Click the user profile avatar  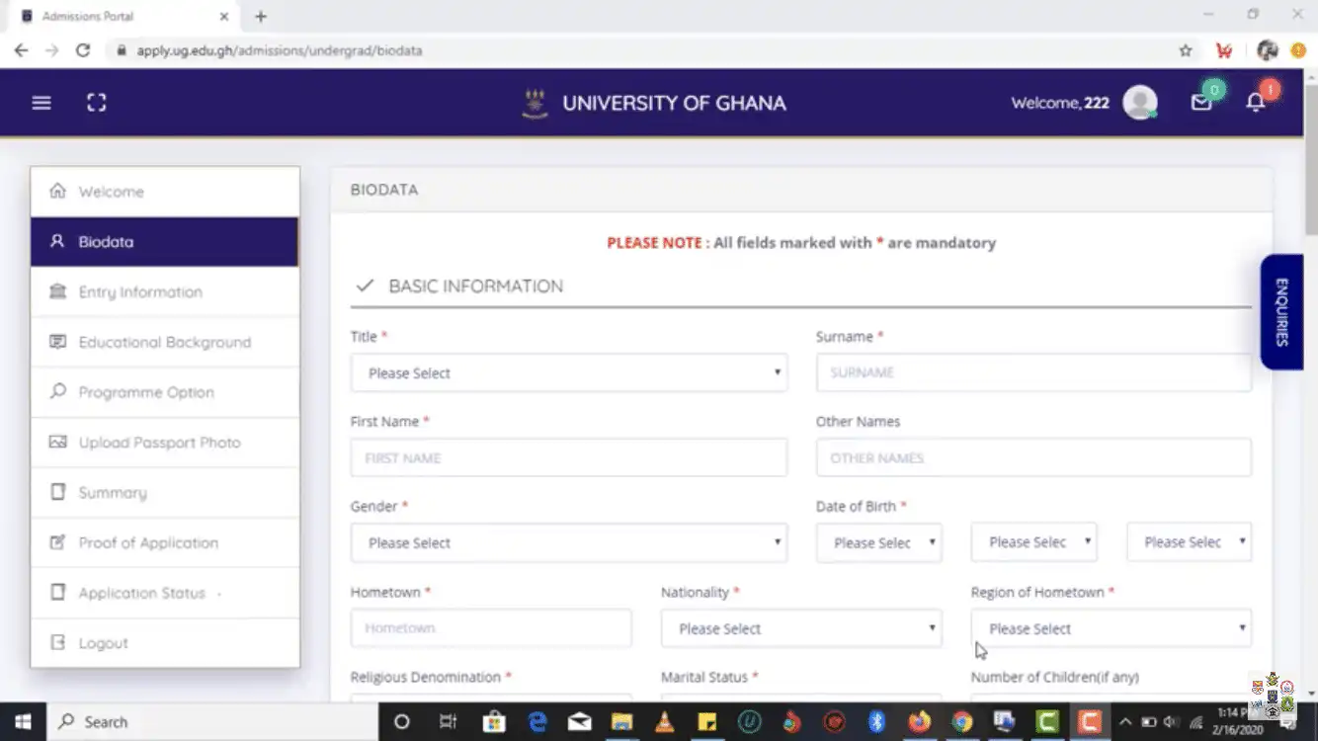pos(1140,102)
